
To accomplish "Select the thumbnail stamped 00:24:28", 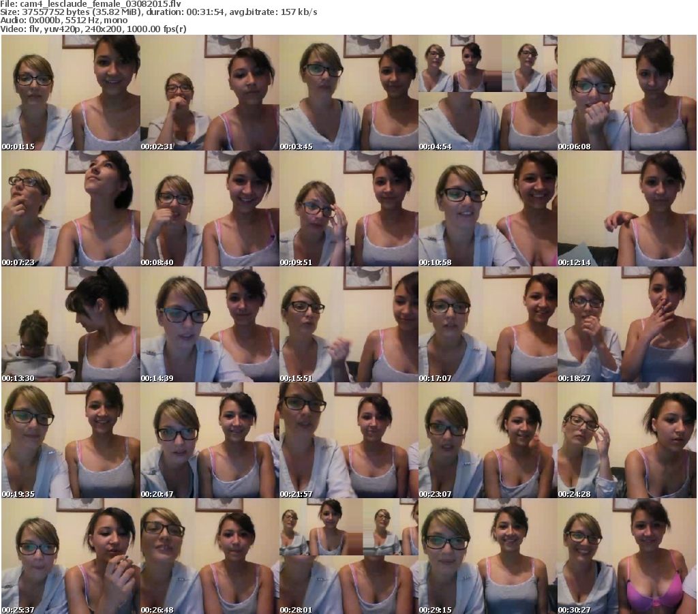I will click(x=627, y=440).
